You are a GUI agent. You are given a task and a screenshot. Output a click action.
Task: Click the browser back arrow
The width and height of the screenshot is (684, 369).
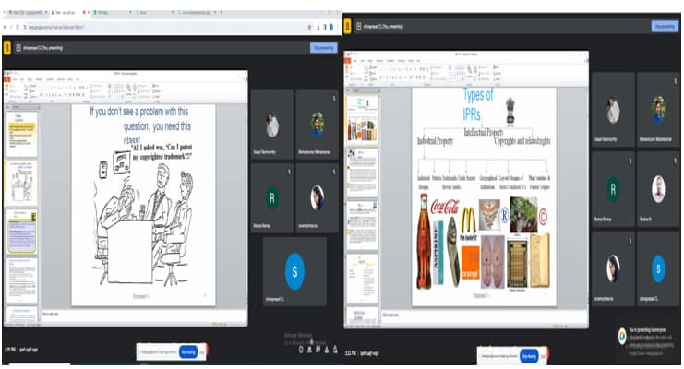tap(6, 27)
